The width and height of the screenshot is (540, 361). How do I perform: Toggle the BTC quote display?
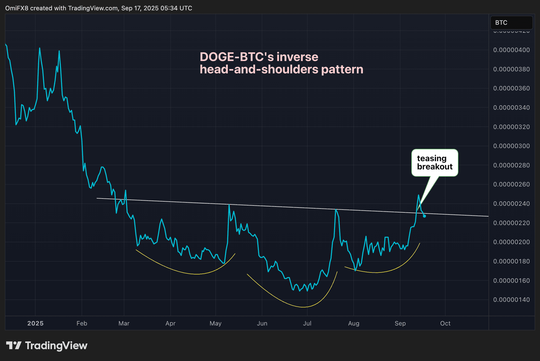pos(511,23)
